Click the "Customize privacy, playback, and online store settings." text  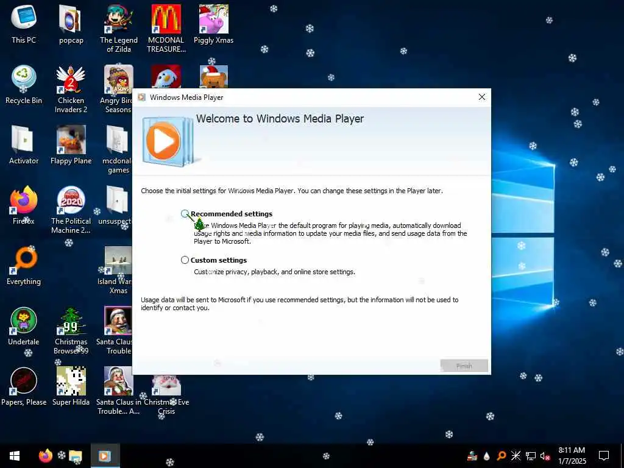coord(274,272)
